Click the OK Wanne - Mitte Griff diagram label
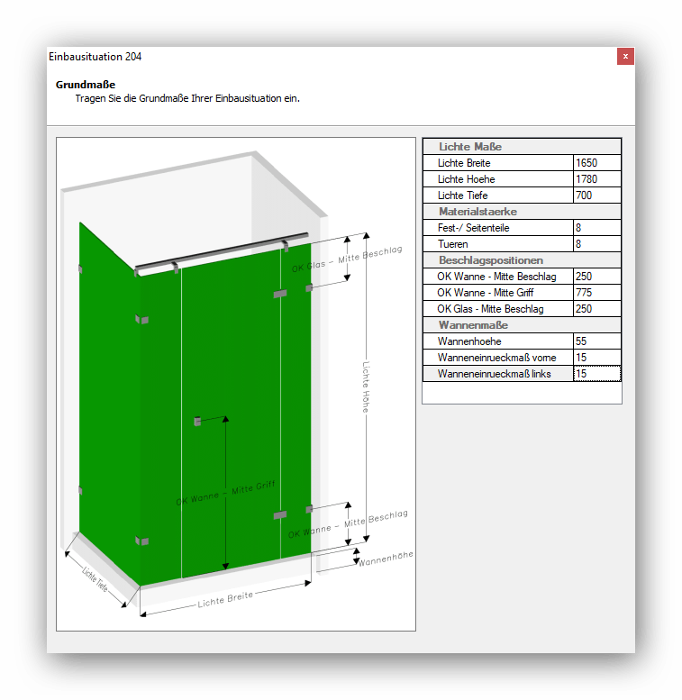The image size is (682, 700). coord(225,494)
